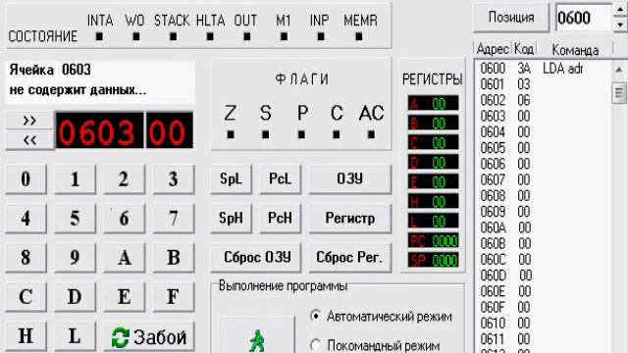This screenshot has width=628, height=353.
Task: Click the position input field showing 0600
Action: [584, 18]
